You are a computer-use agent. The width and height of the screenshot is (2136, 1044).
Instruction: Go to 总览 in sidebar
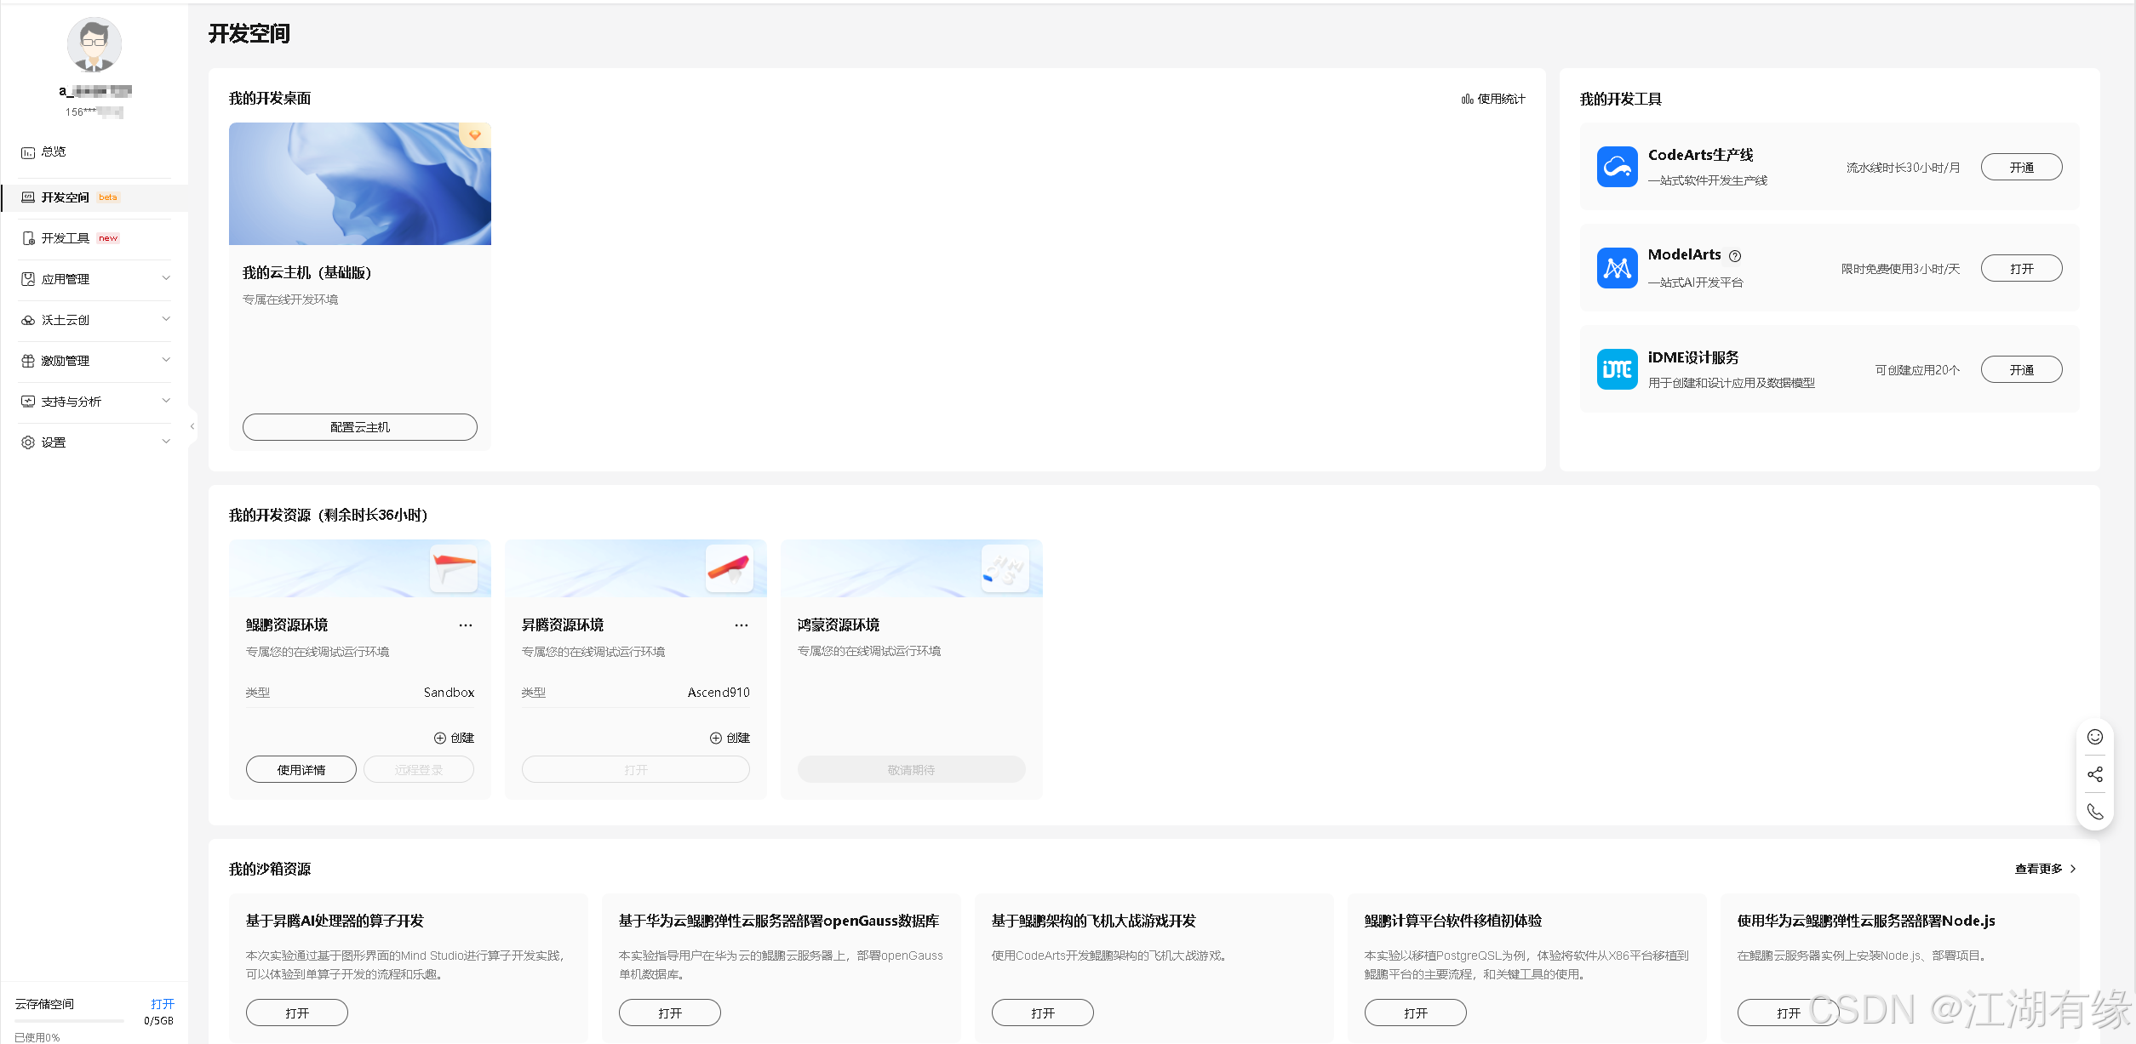(x=54, y=151)
